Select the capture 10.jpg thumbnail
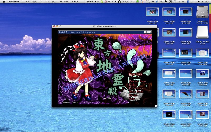This screenshot has height=132, width=211. tap(186, 115)
